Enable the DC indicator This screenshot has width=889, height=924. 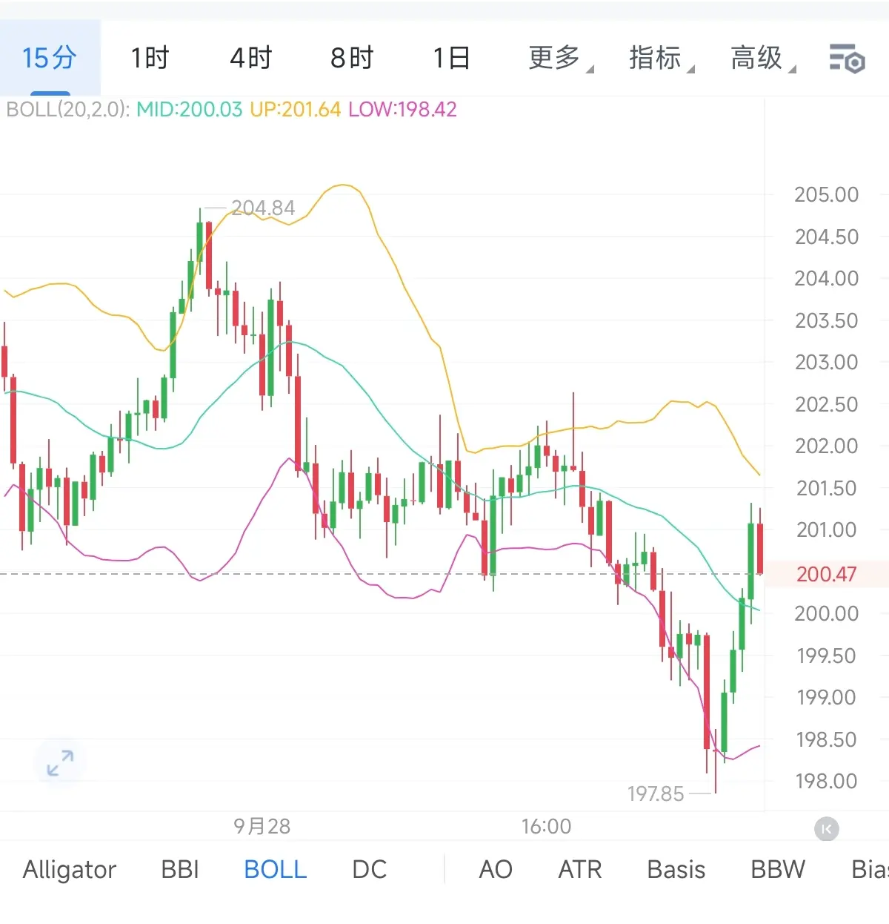(369, 869)
